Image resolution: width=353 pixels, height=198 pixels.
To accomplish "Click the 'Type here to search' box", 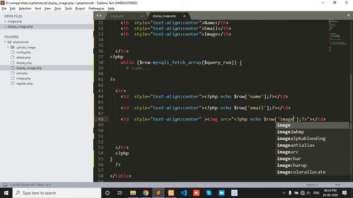I will 57,193.
